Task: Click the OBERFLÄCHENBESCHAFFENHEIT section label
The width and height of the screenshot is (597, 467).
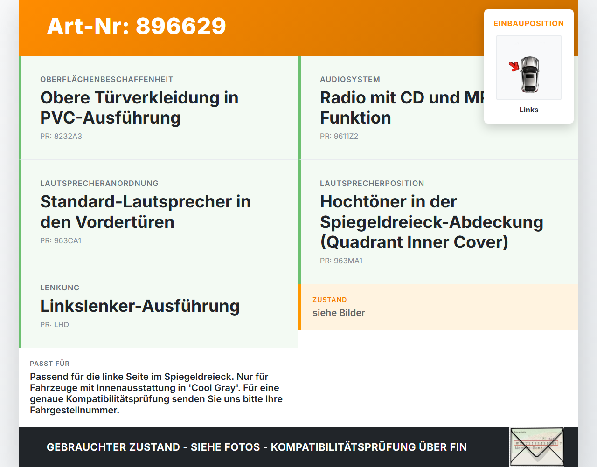Action: 107,79
